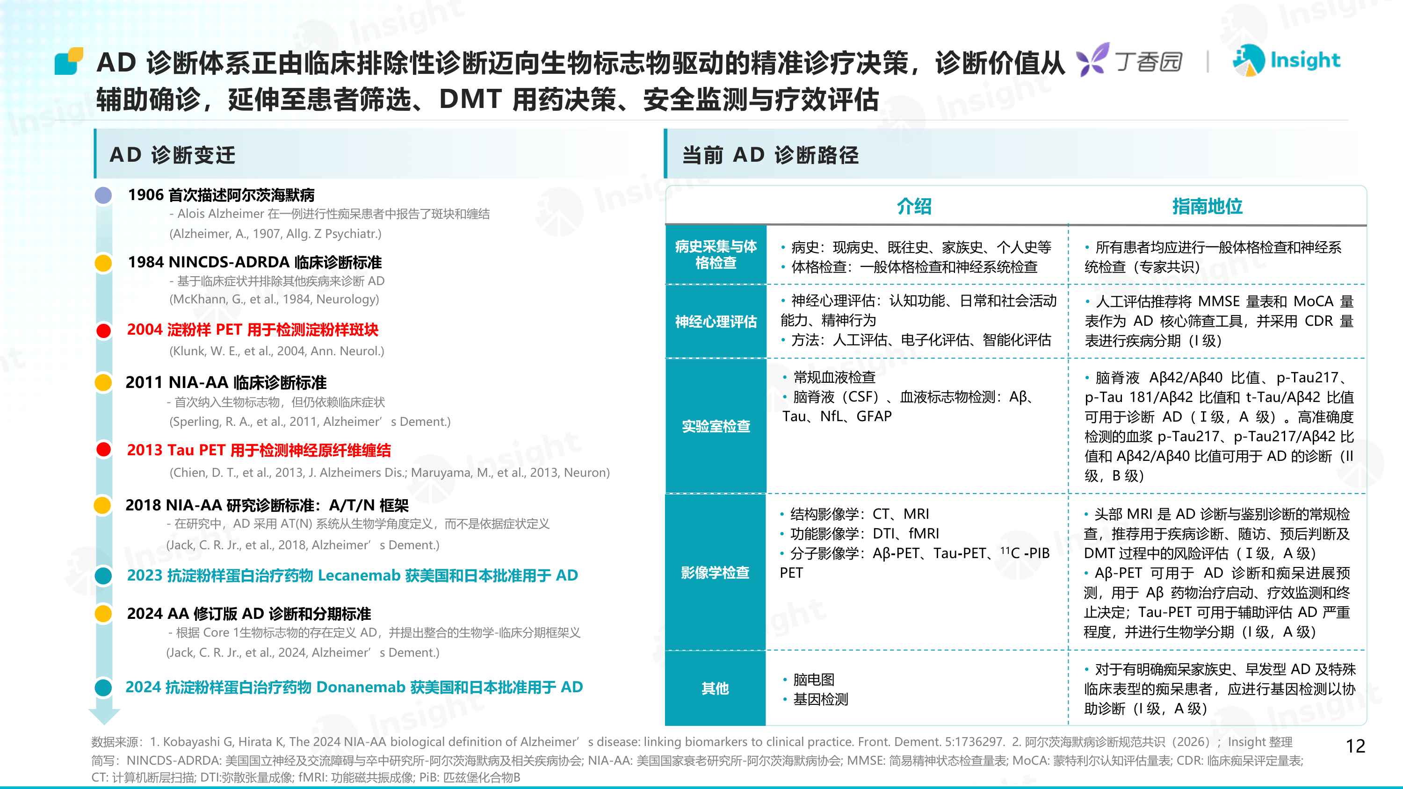Click bullet 脑电图

click(x=809, y=680)
